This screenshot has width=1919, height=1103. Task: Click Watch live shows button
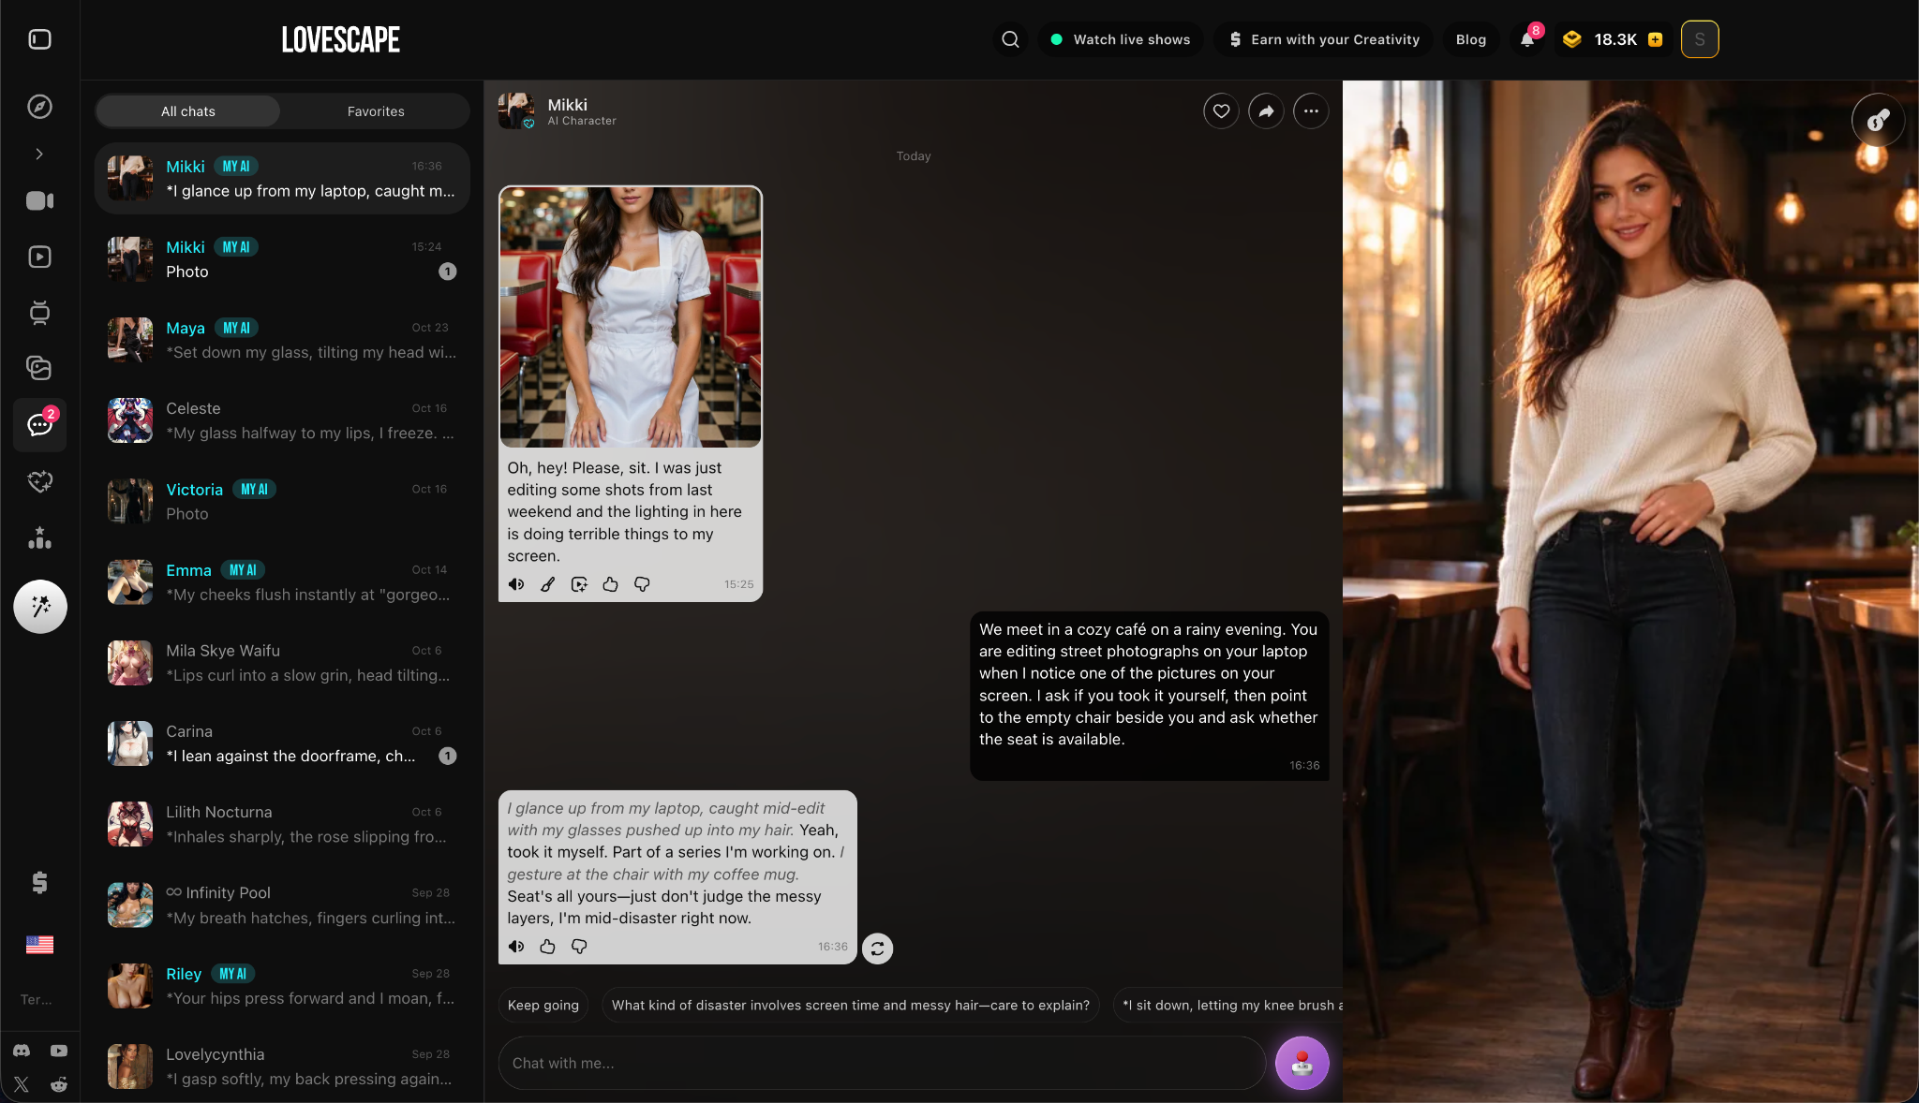(x=1120, y=39)
